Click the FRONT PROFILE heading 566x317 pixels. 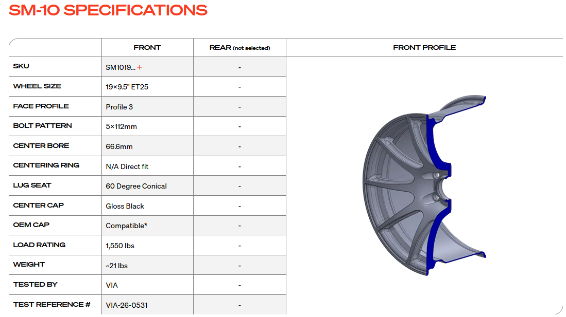click(x=424, y=48)
